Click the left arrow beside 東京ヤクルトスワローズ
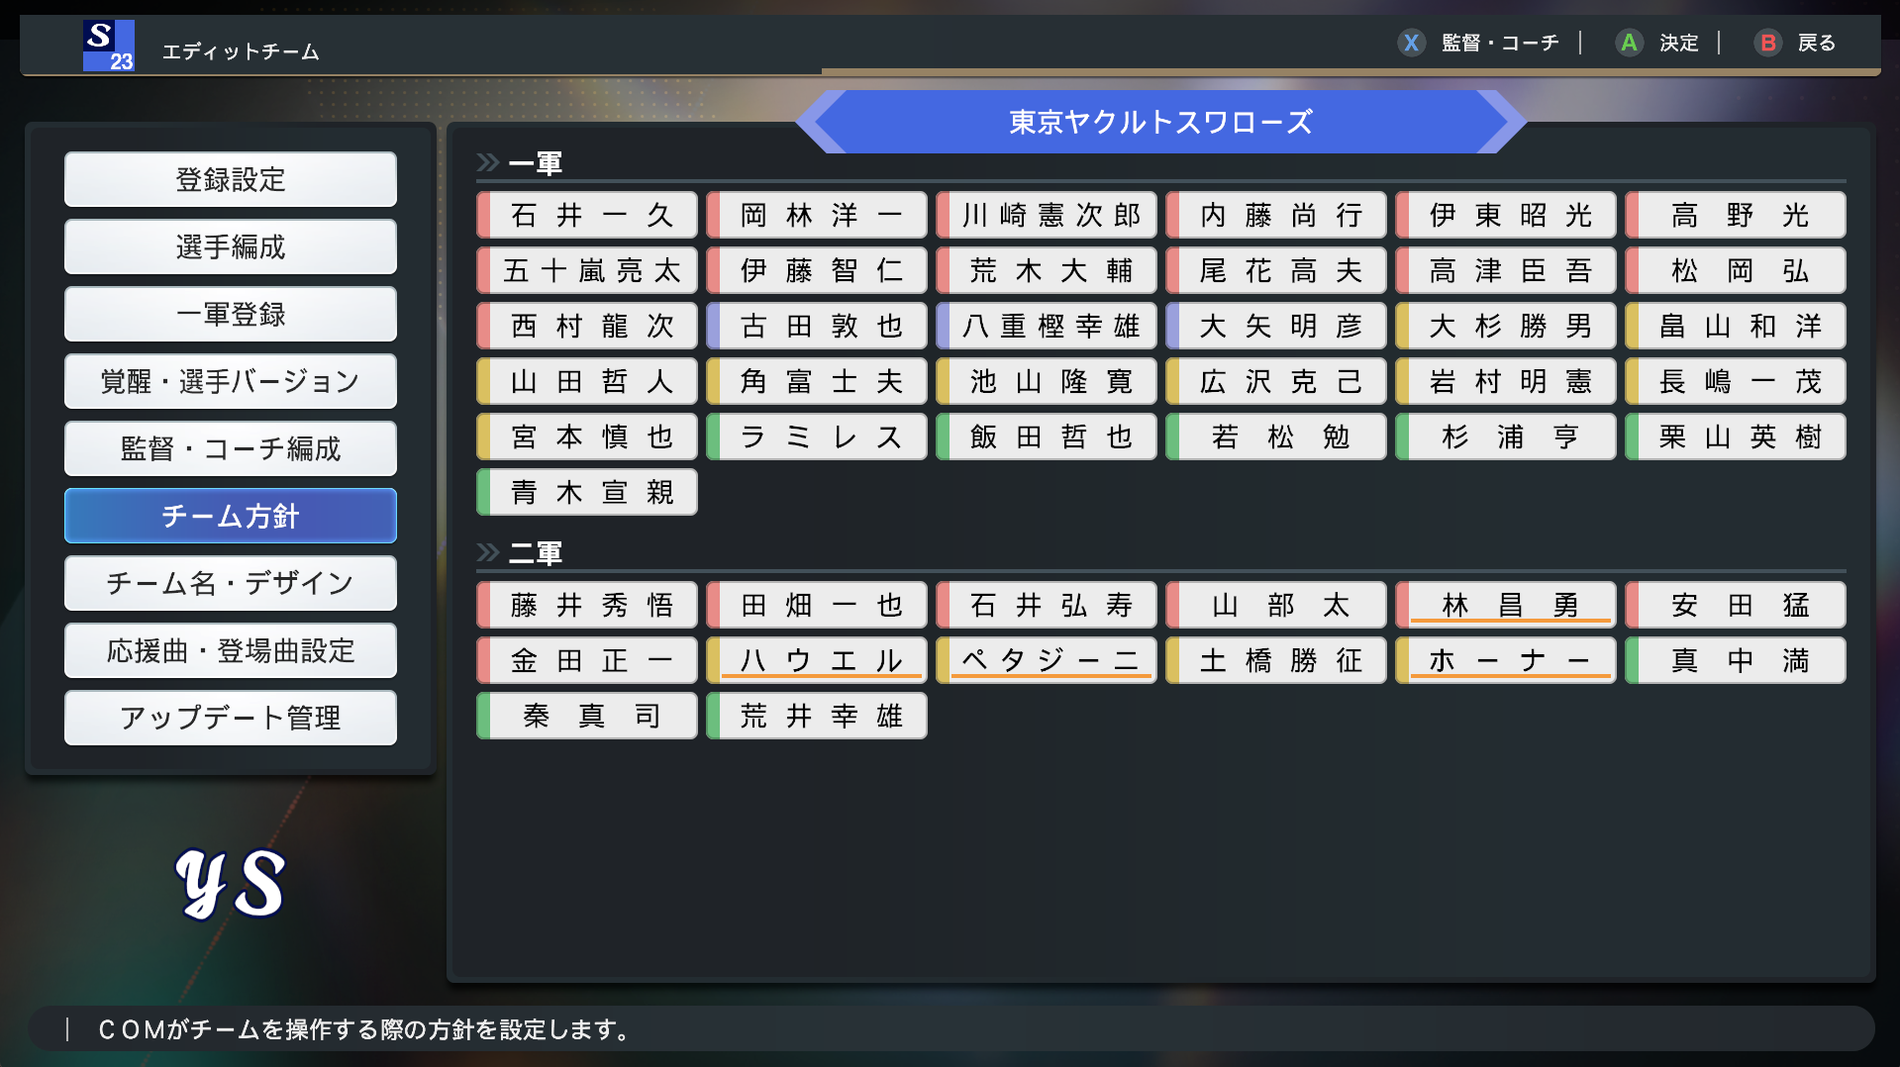Image resolution: width=1900 pixels, height=1067 pixels. 821,122
